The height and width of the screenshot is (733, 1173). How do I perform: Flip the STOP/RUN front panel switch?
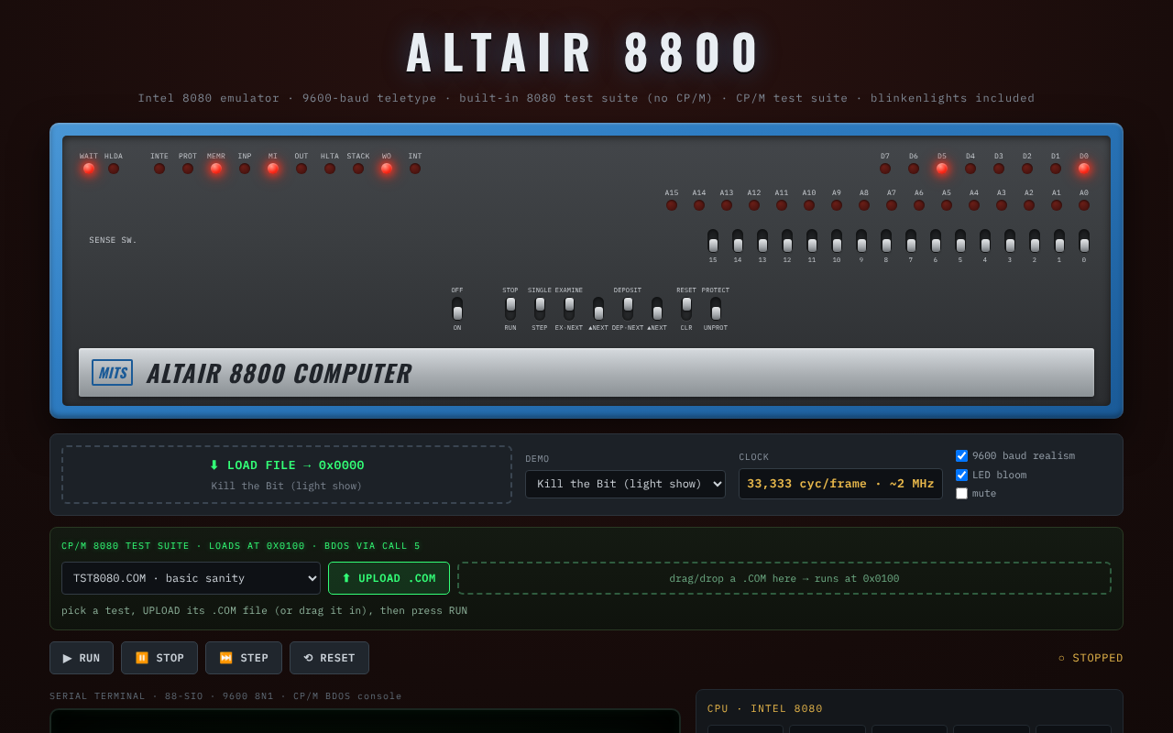(x=510, y=309)
